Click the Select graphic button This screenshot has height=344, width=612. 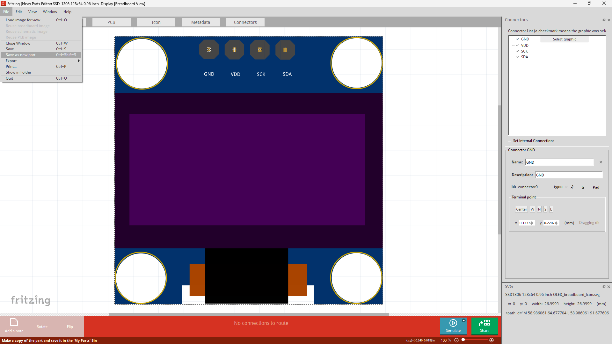point(564,39)
